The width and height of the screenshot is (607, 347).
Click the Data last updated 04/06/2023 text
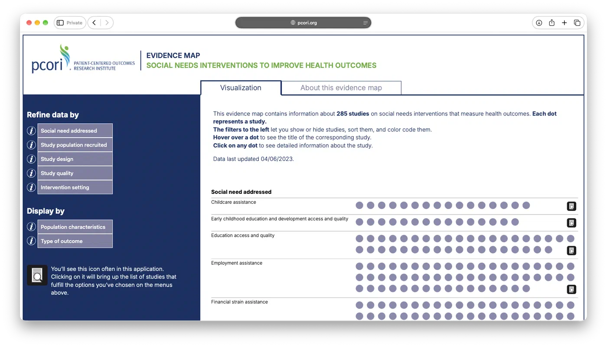tap(254, 159)
